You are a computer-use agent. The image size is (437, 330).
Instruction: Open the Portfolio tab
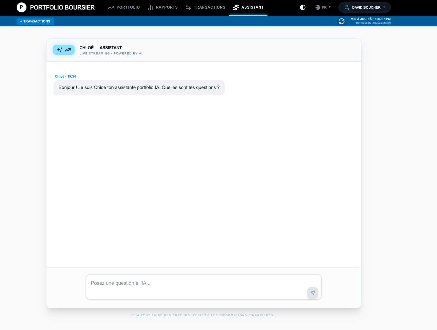124,7
